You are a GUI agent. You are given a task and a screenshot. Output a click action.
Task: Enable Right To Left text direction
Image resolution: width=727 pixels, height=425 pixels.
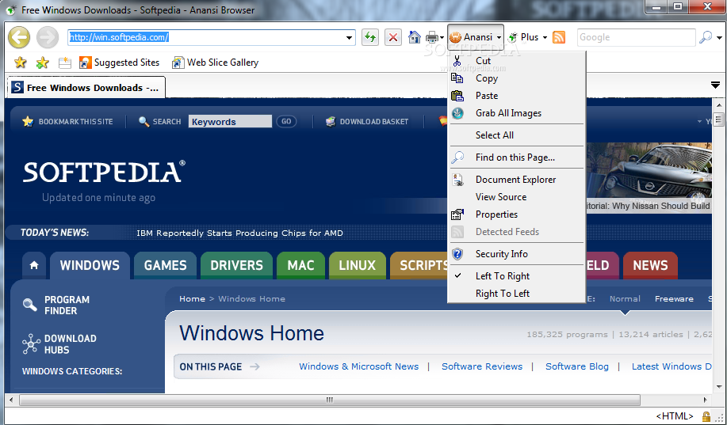pyautogui.click(x=516, y=294)
